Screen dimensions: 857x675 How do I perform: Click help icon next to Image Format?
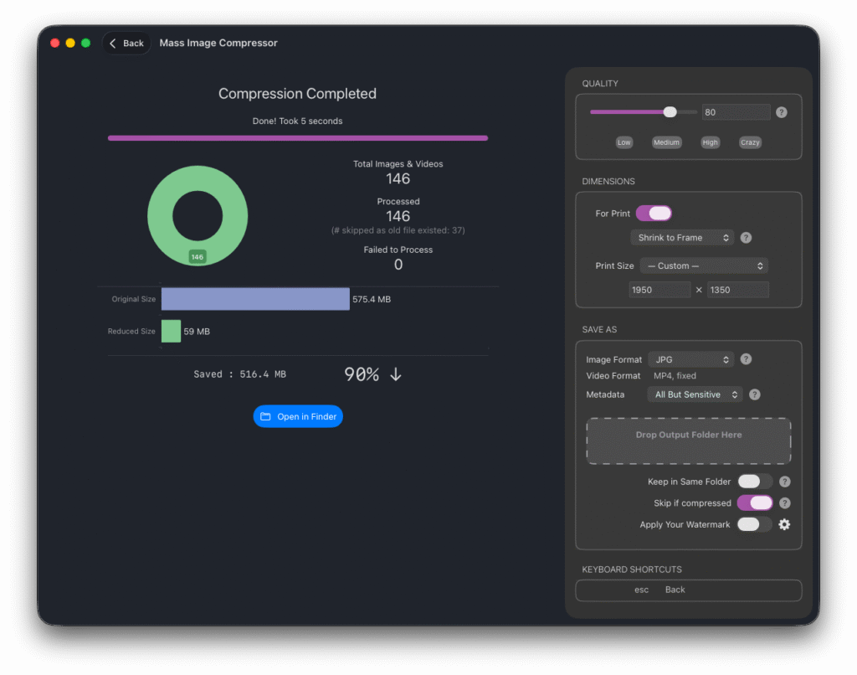click(x=746, y=359)
